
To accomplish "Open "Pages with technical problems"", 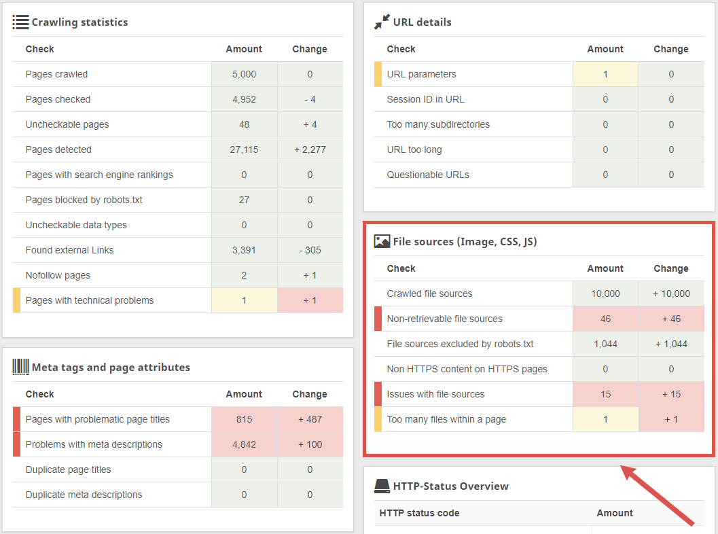I will [90, 300].
